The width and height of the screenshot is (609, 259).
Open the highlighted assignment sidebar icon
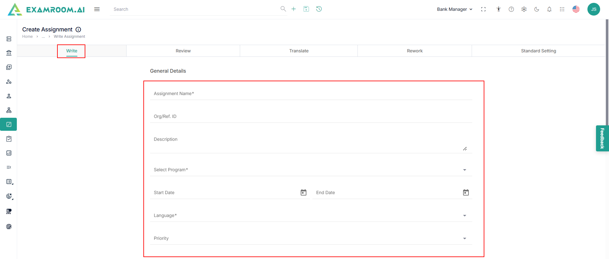pyautogui.click(x=9, y=124)
